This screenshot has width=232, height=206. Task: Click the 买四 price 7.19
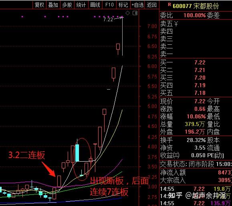point(200,85)
